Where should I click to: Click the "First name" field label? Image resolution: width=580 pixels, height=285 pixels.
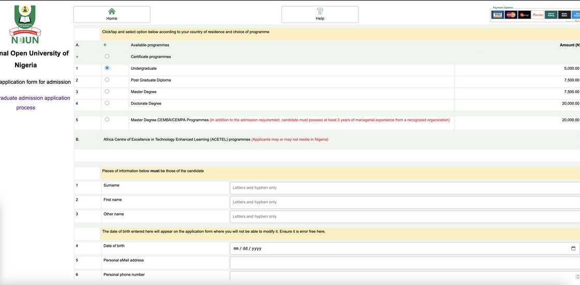point(112,199)
